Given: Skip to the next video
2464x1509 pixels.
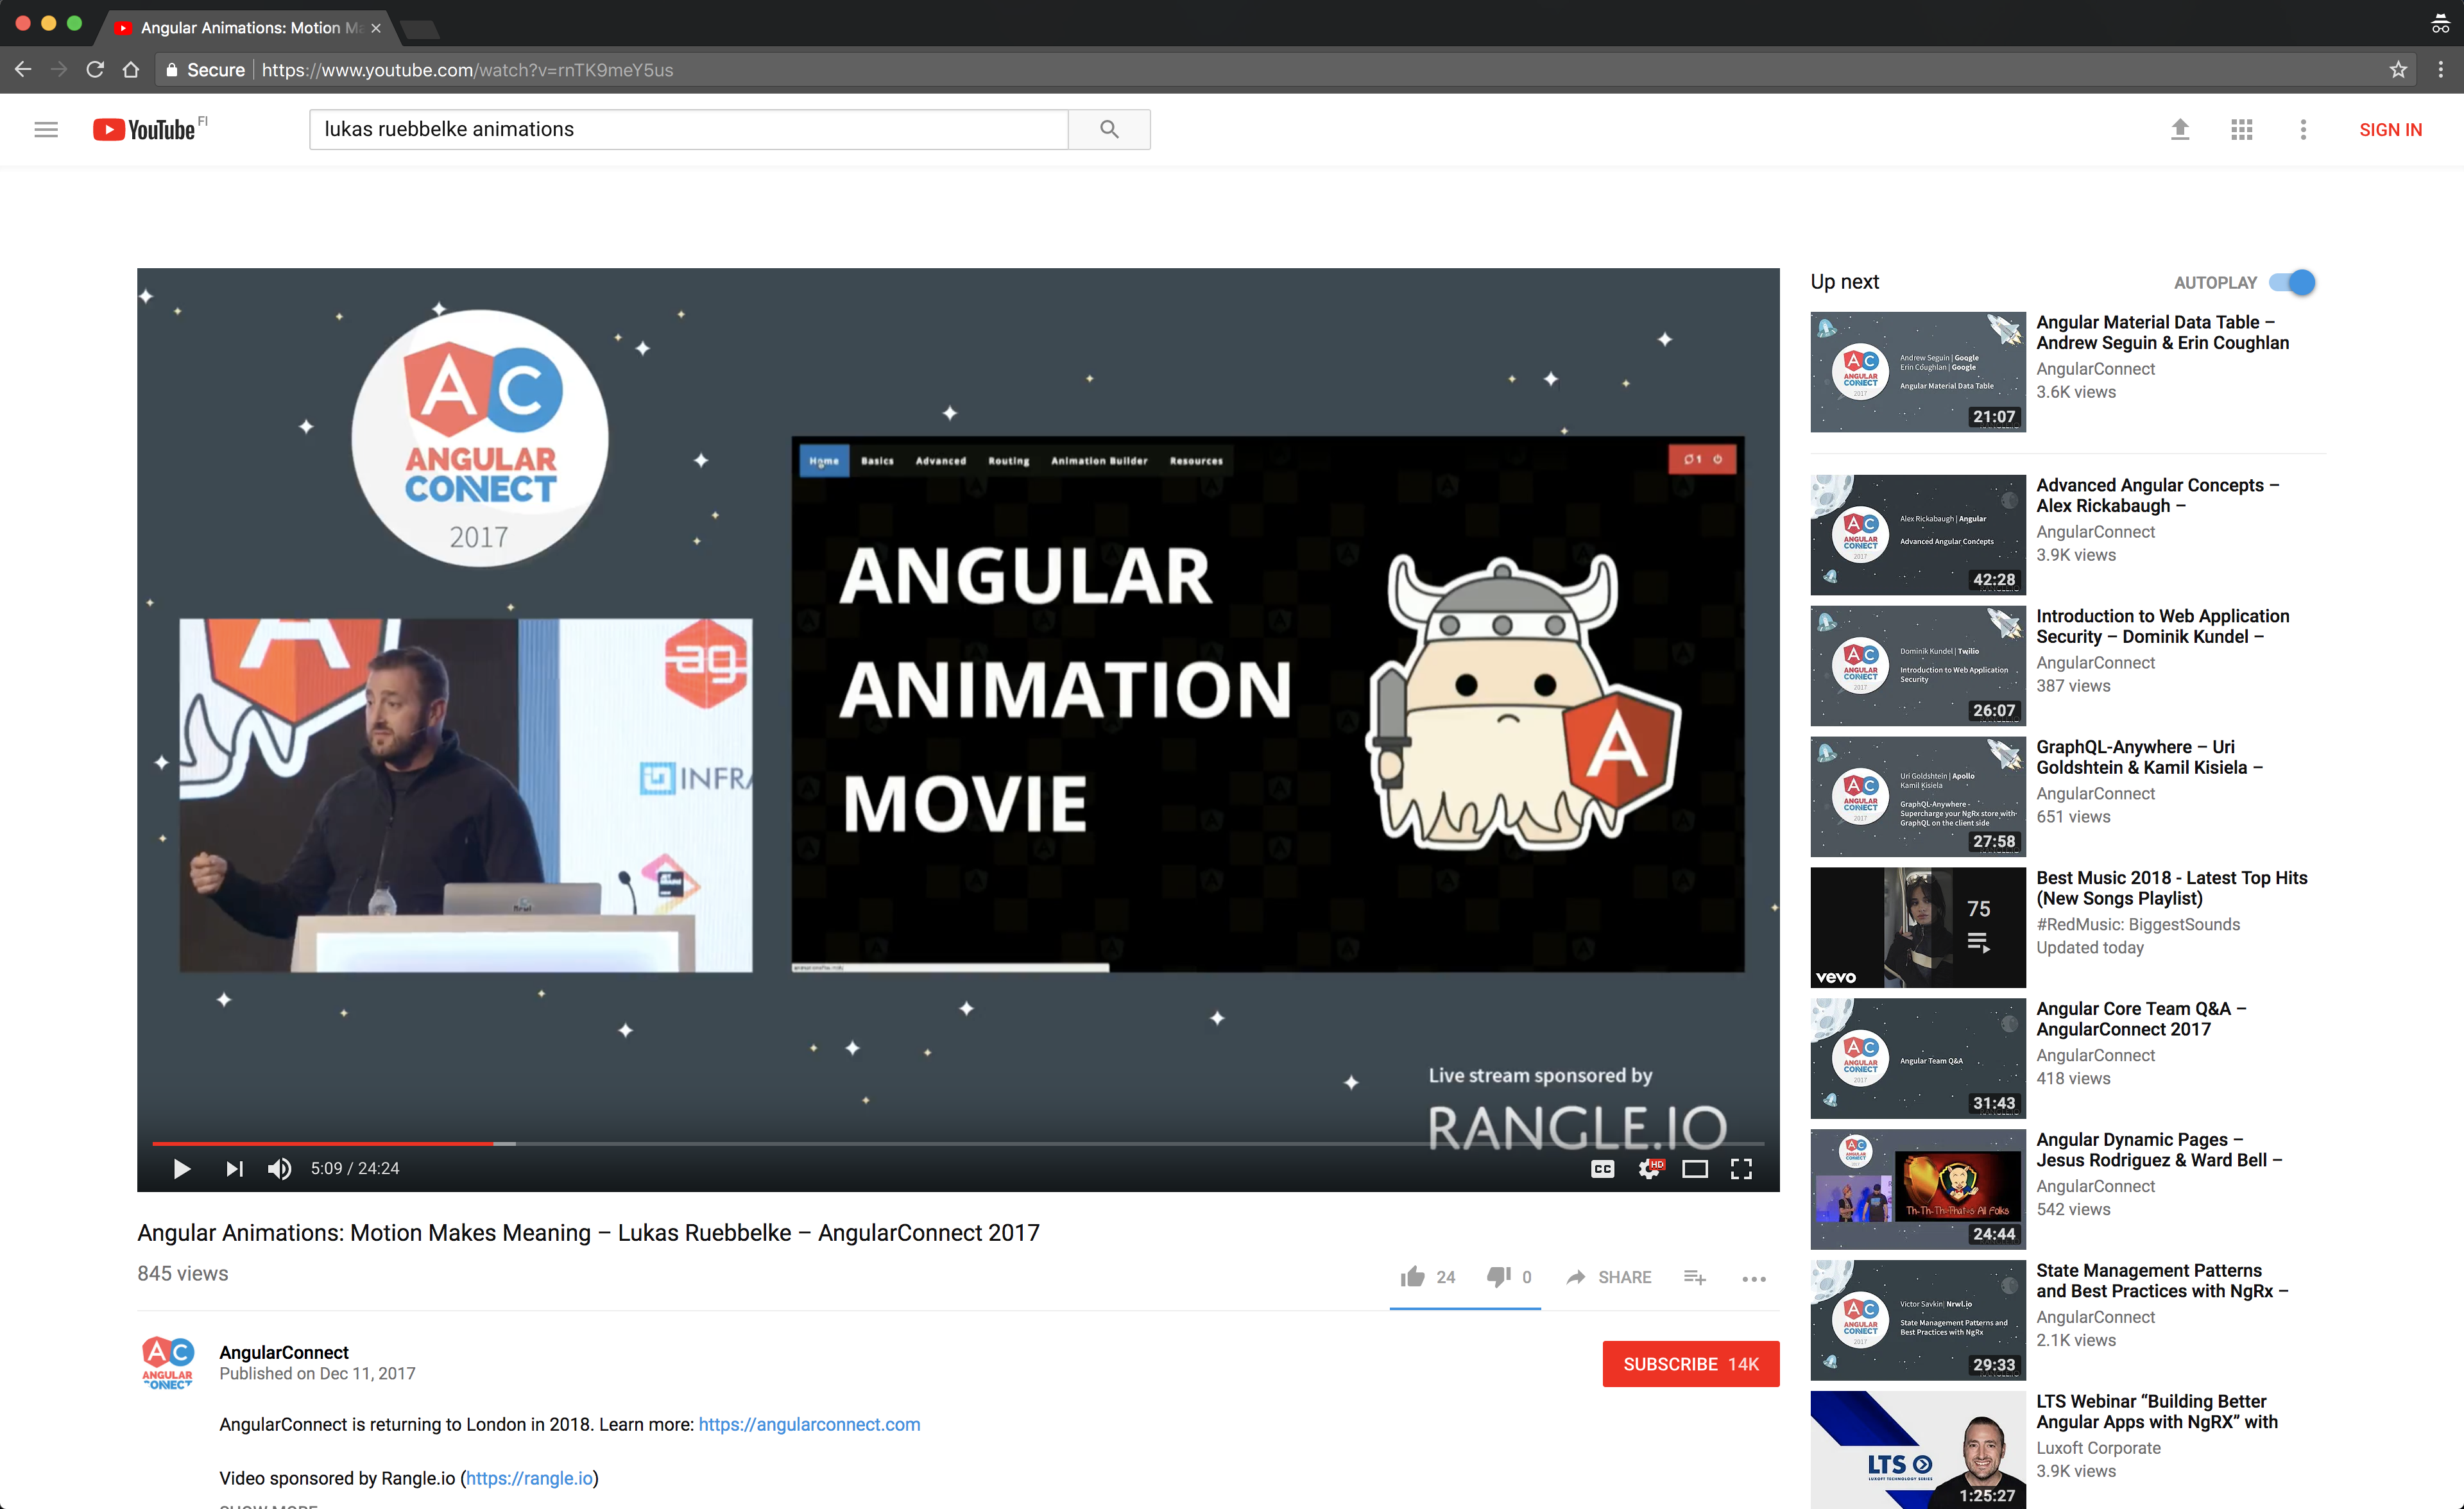Looking at the screenshot, I should point(234,1168).
